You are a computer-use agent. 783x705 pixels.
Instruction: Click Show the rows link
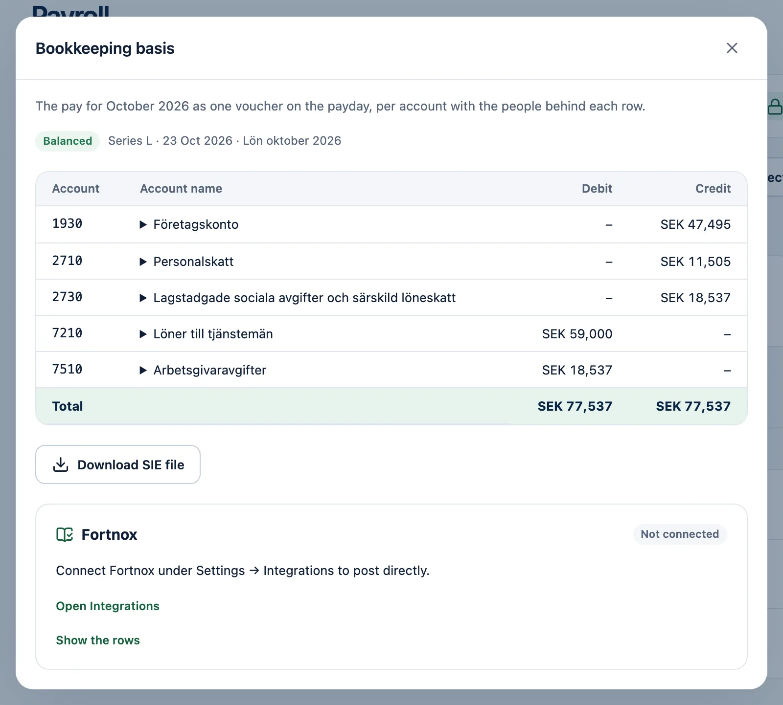98,640
